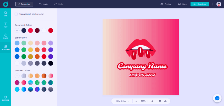Viewport: 224px width, 106px height.
Task: Add a new document color
Action: [x=17, y=30]
